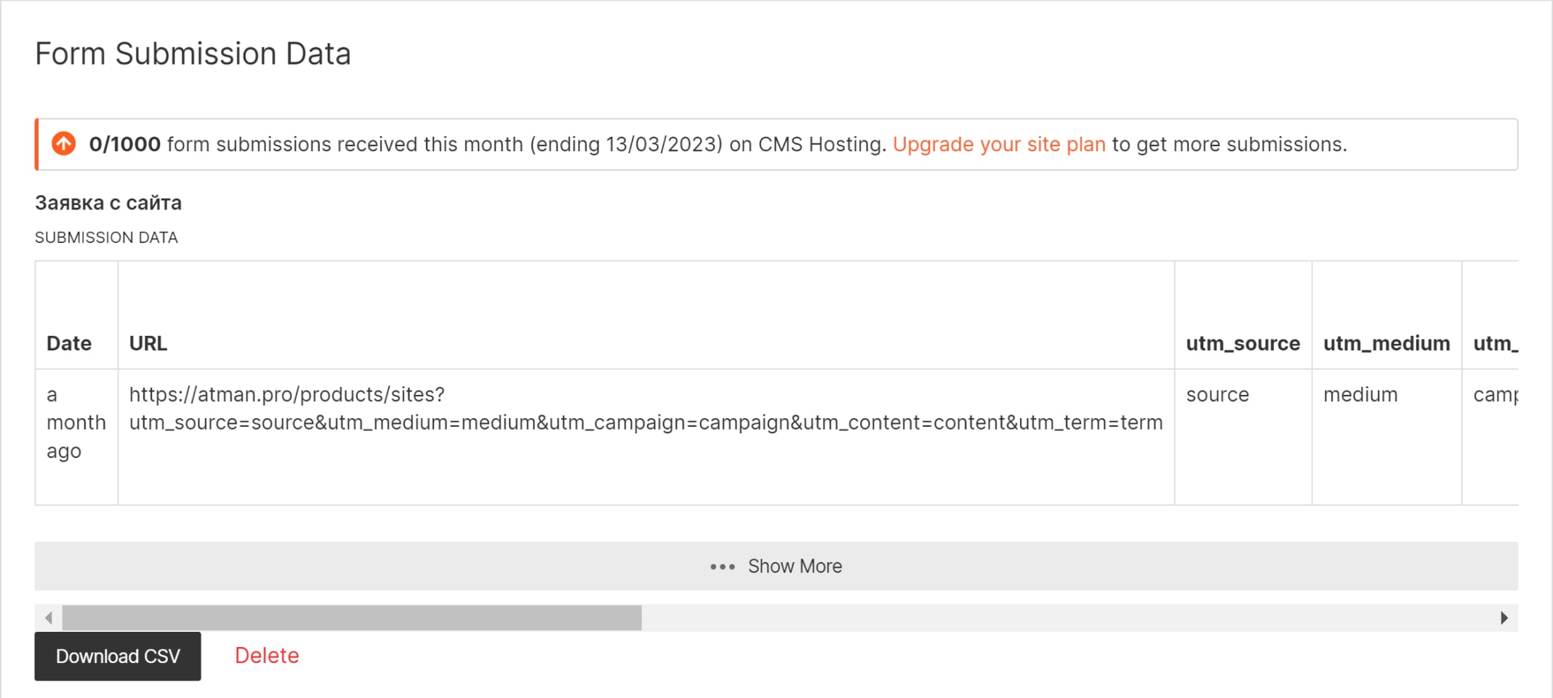Click the three dots icon beside Show More
1553x698 pixels.
(722, 566)
